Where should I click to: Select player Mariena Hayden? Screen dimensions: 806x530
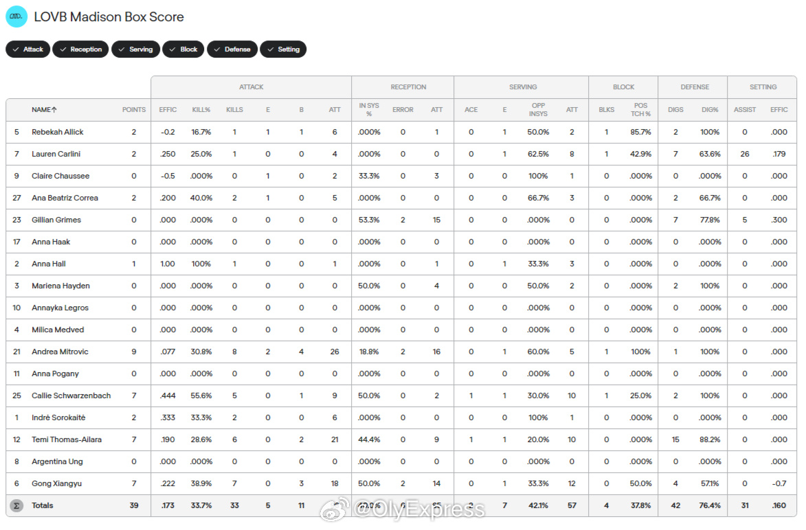[60, 286]
